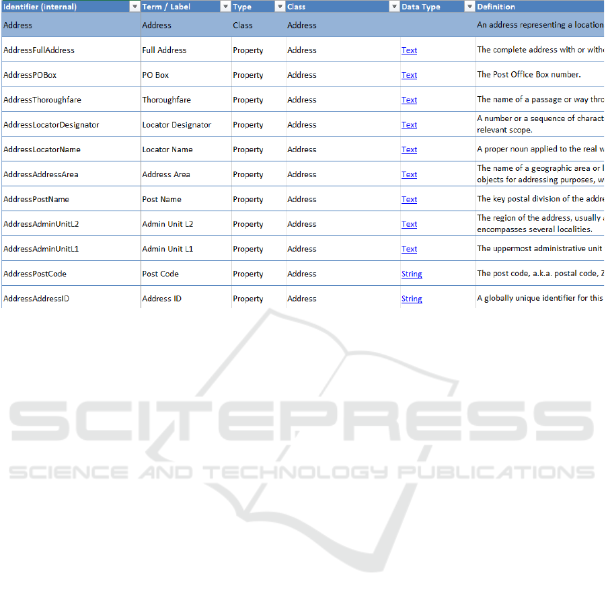Image resolution: width=606 pixels, height=596 pixels.
Task: Click the String link for AddressPostCode
Action: click(412, 274)
